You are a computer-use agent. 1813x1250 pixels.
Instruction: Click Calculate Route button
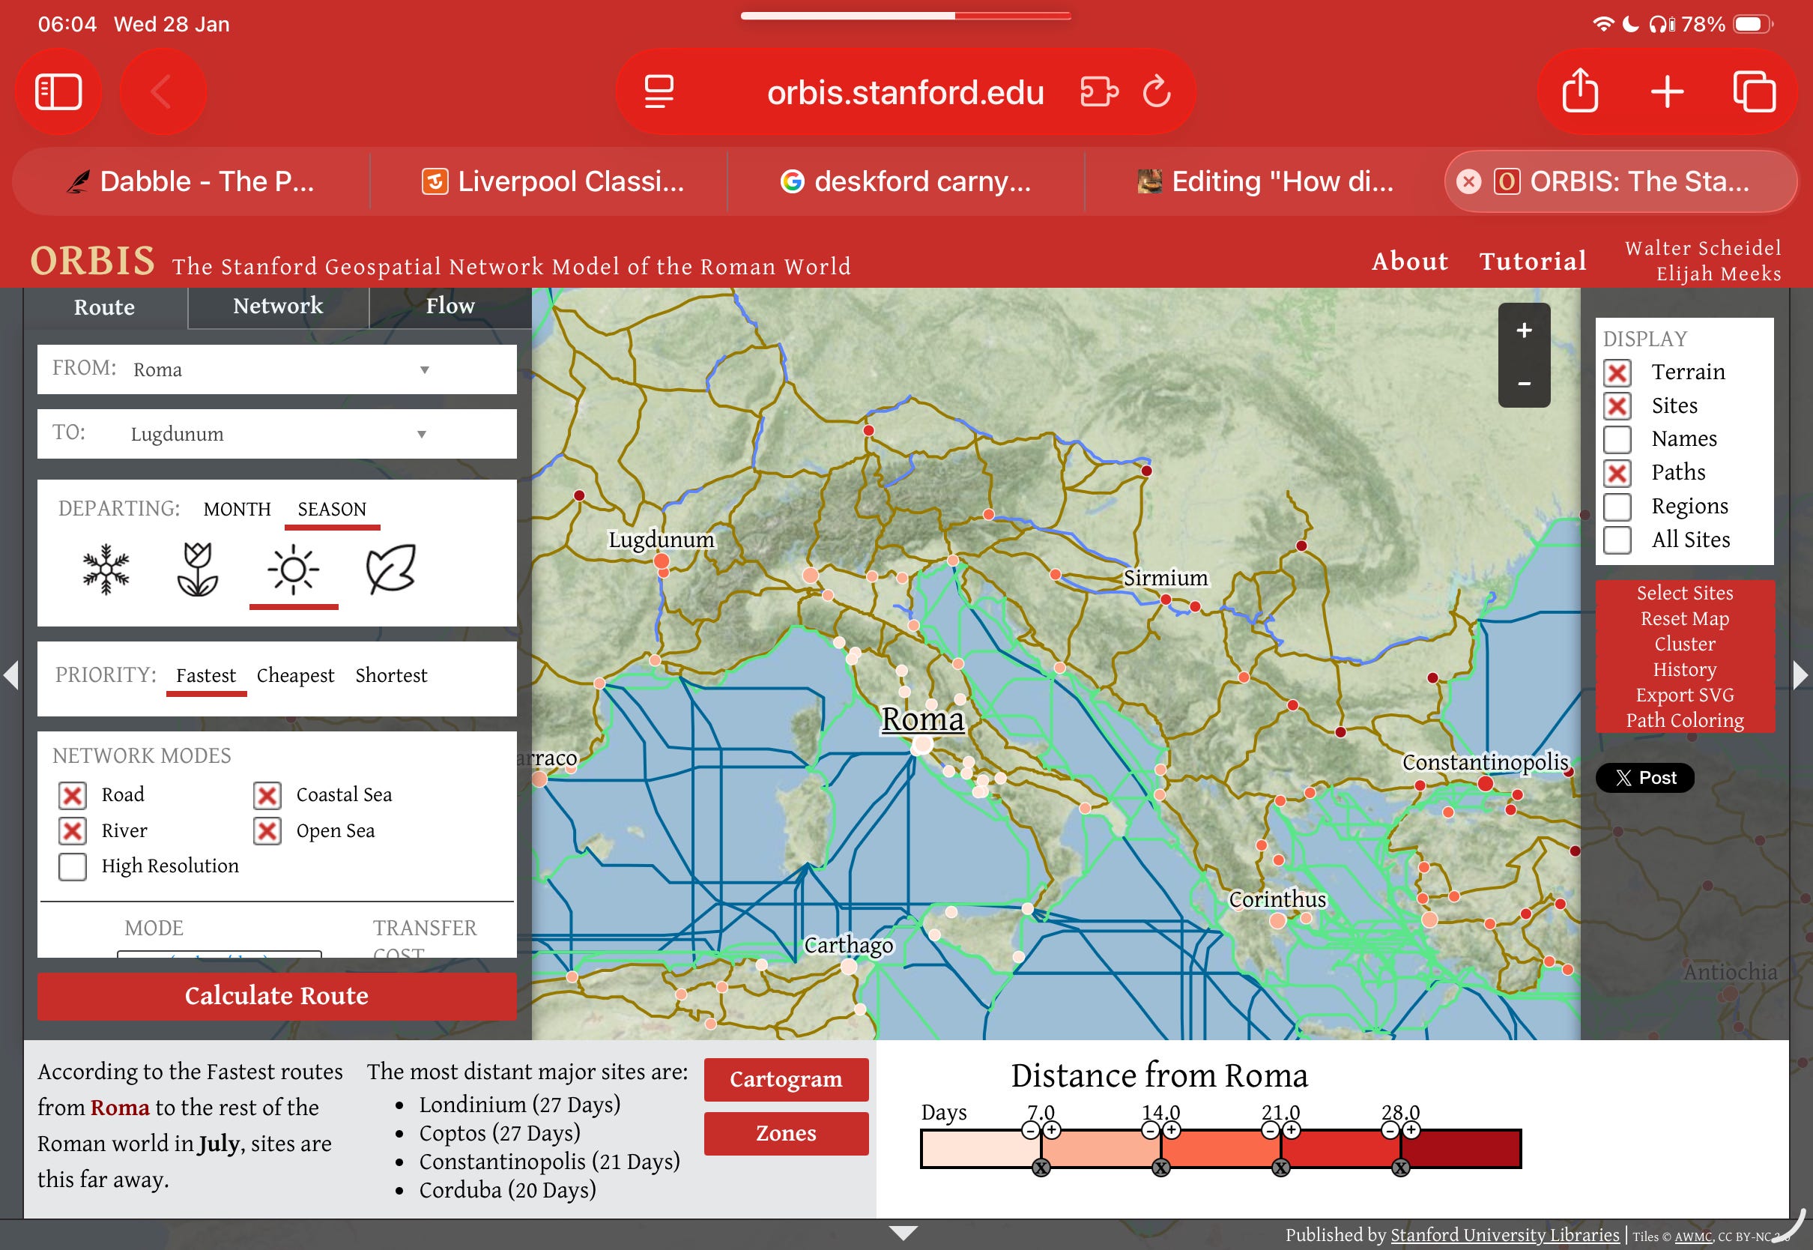pos(277,996)
